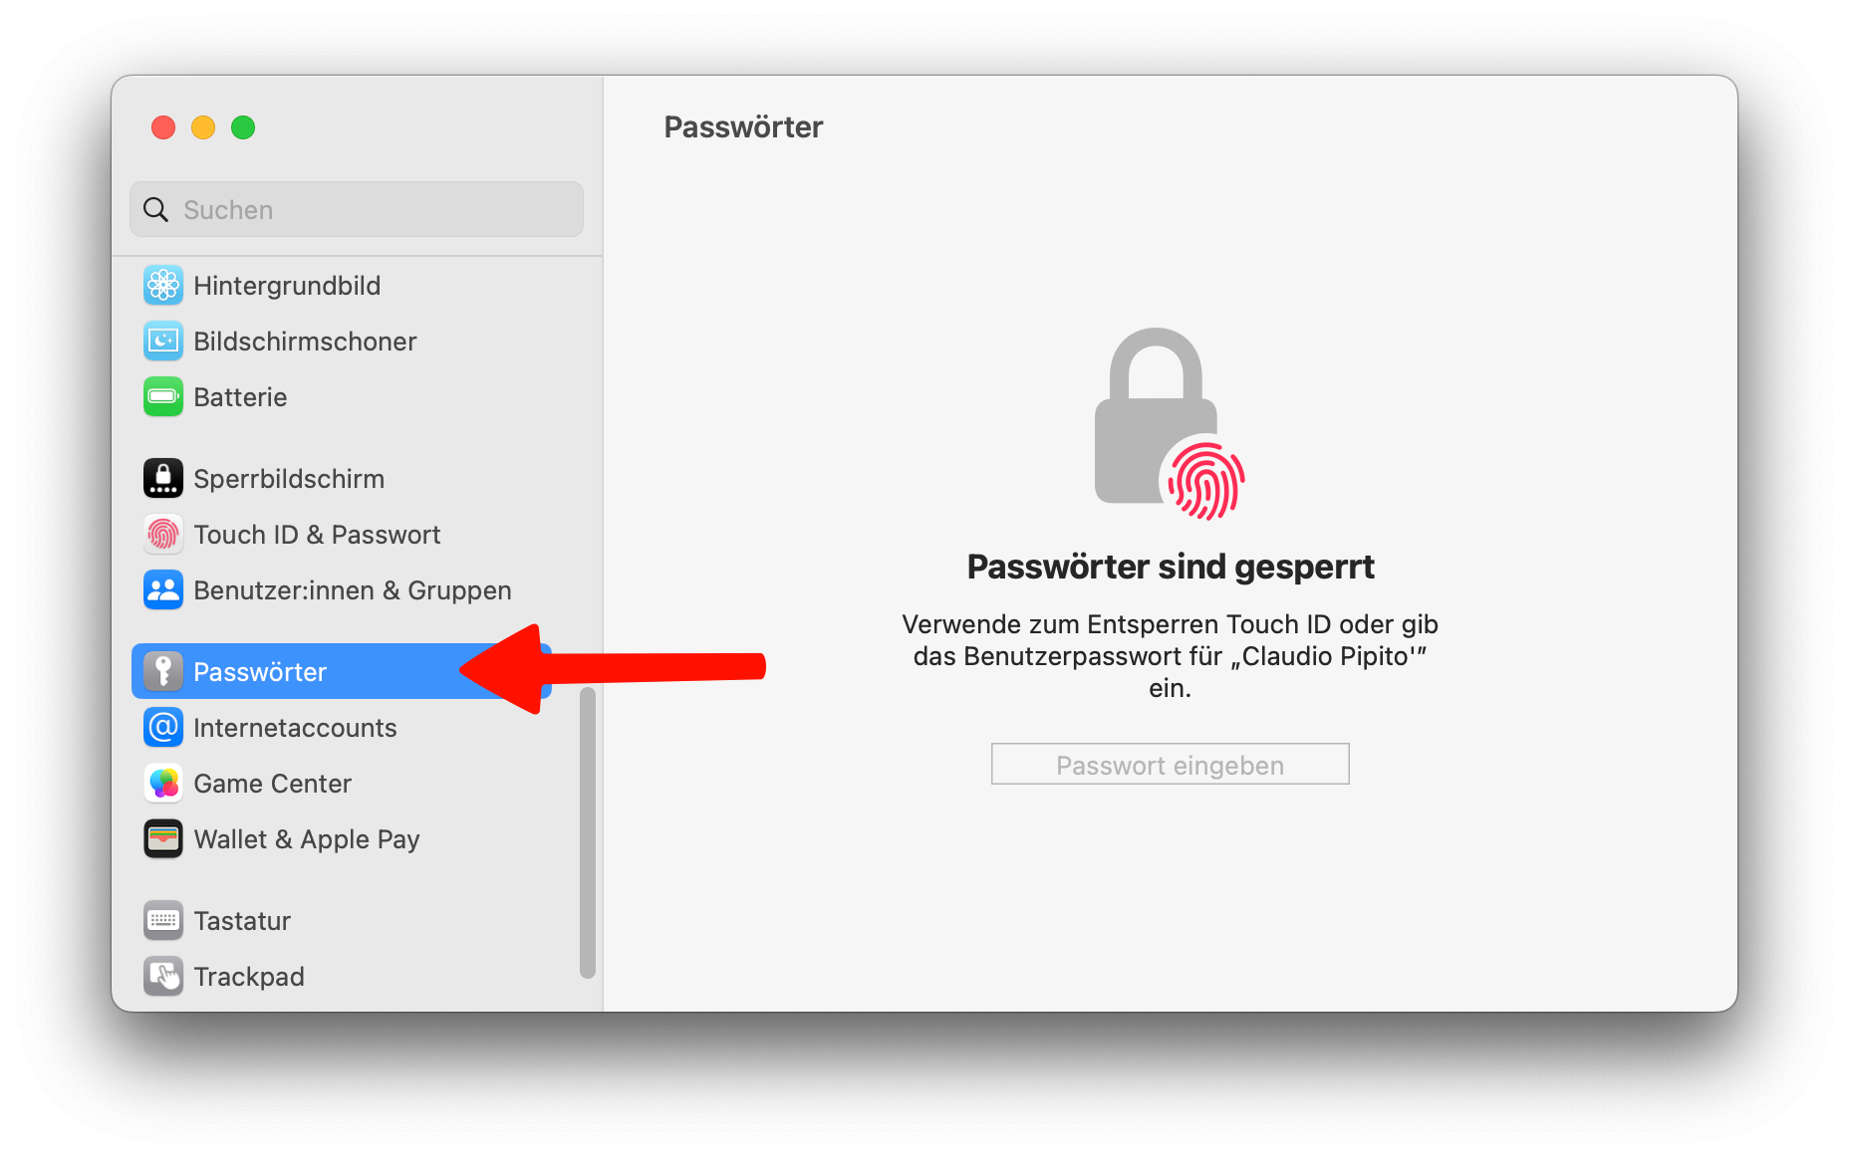Open the Touch ID & Passwort label

click(317, 535)
